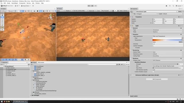This screenshot has height=103, width=184.
Task: Open the Undo History icon in the top toolbar
Action: pos(170,6)
